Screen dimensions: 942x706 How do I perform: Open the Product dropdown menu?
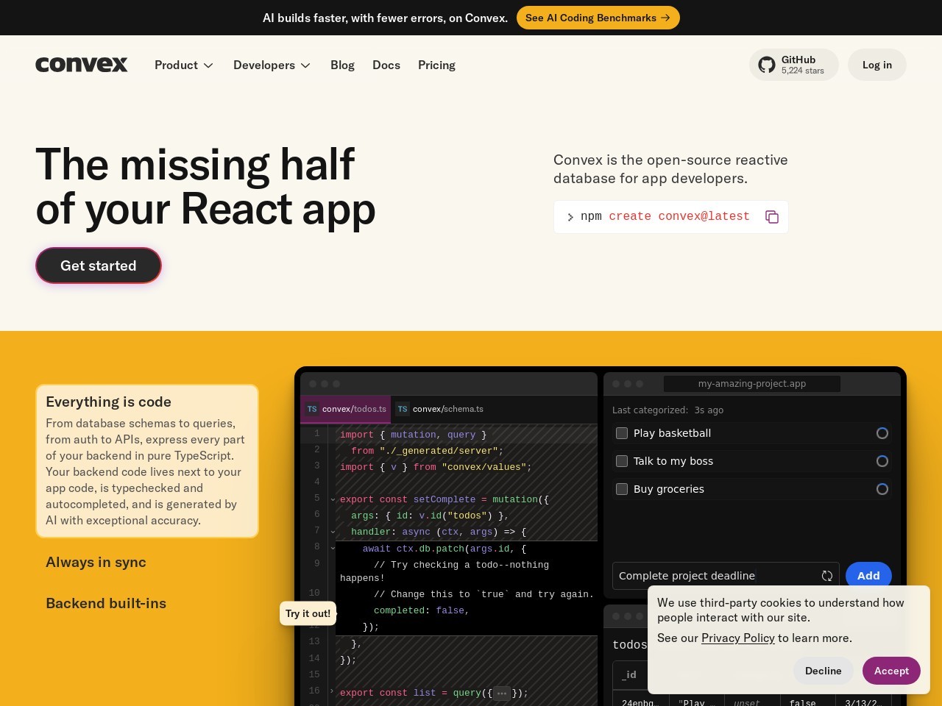(184, 65)
